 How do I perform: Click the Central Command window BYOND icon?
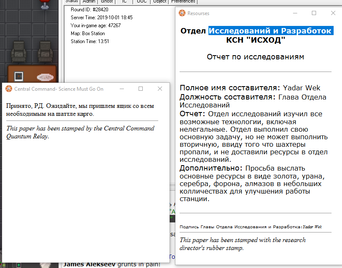pos(8,89)
